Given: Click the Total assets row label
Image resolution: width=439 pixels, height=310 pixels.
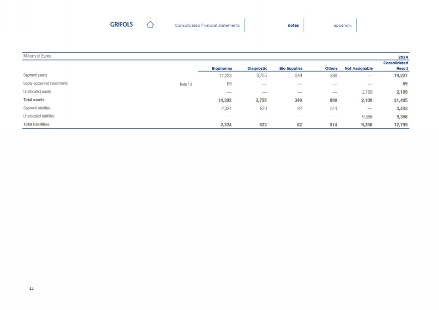Looking at the screenshot, I should (x=34, y=99).
